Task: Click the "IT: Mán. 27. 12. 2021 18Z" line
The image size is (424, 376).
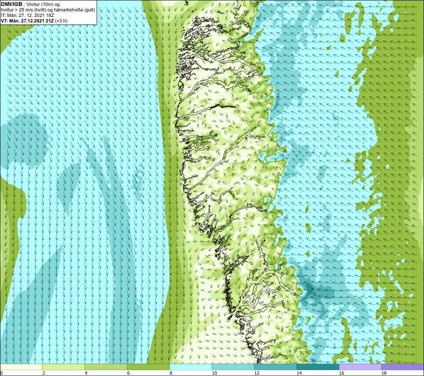Action: click(27, 15)
